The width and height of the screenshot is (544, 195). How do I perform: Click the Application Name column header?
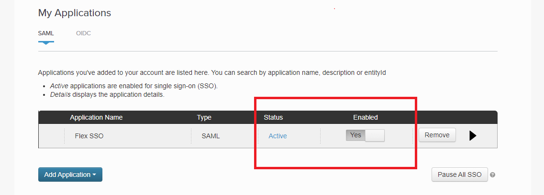96,117
